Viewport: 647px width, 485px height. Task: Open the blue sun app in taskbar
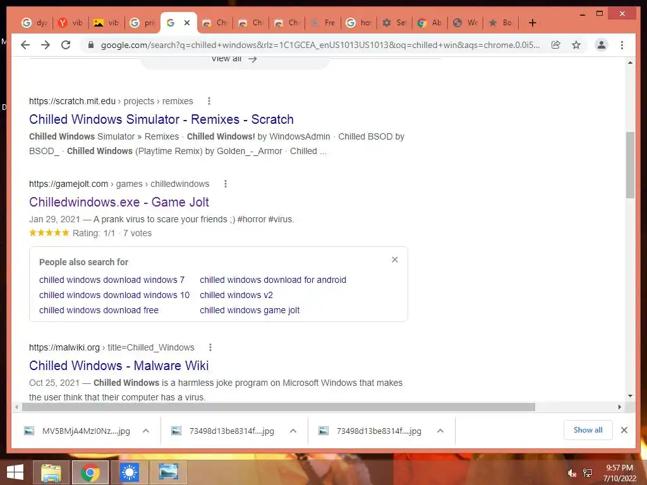point(129,472)
